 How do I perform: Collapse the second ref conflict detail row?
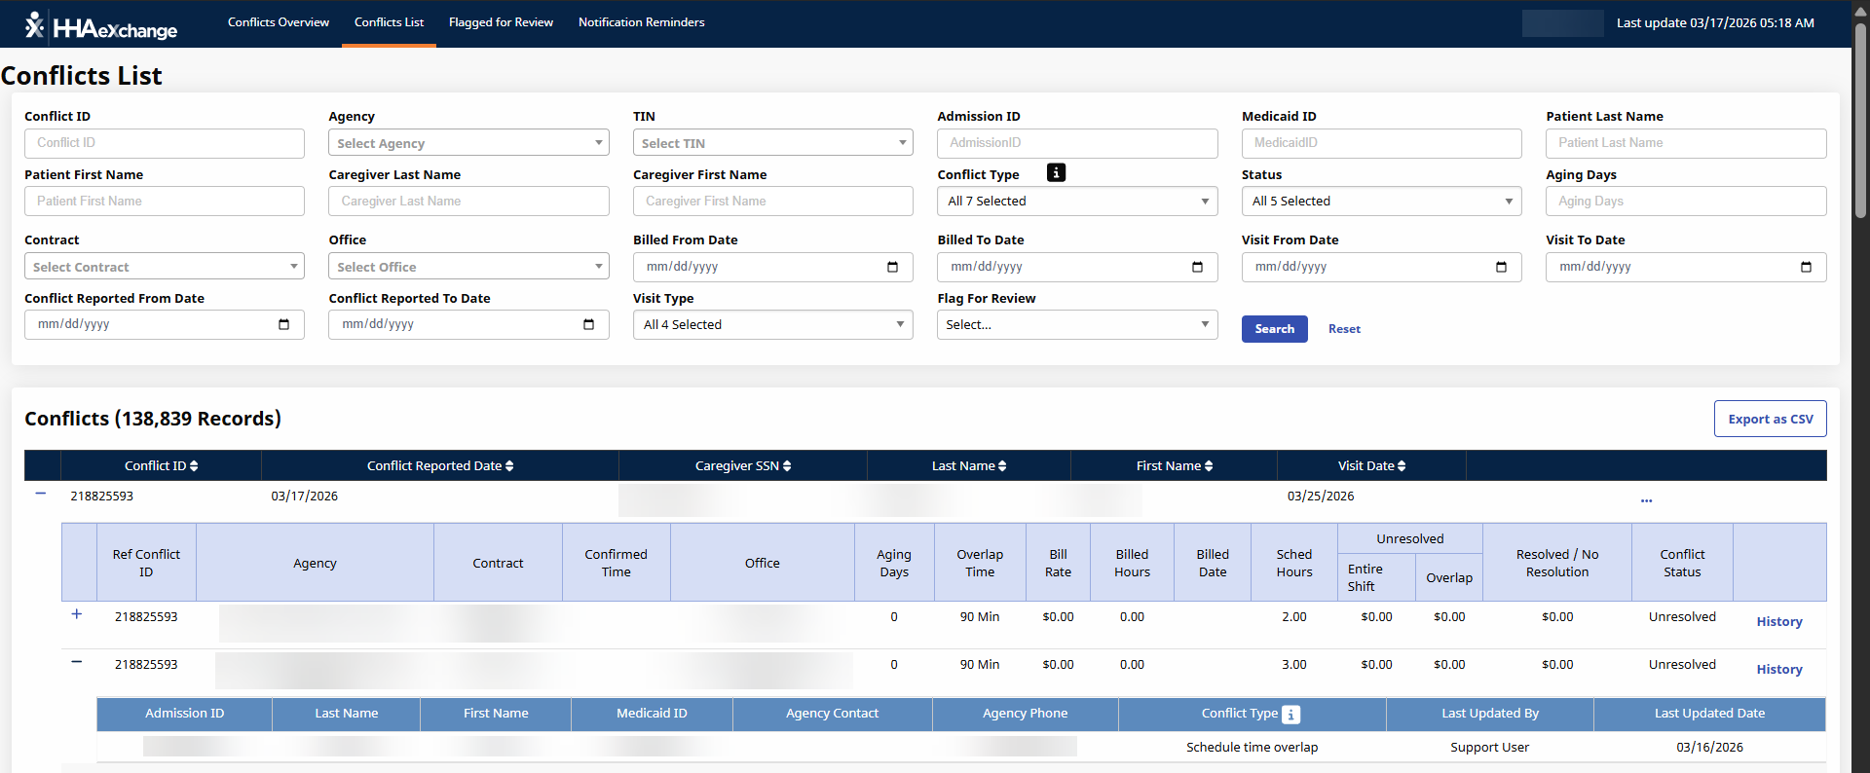[x=77, y=662]
